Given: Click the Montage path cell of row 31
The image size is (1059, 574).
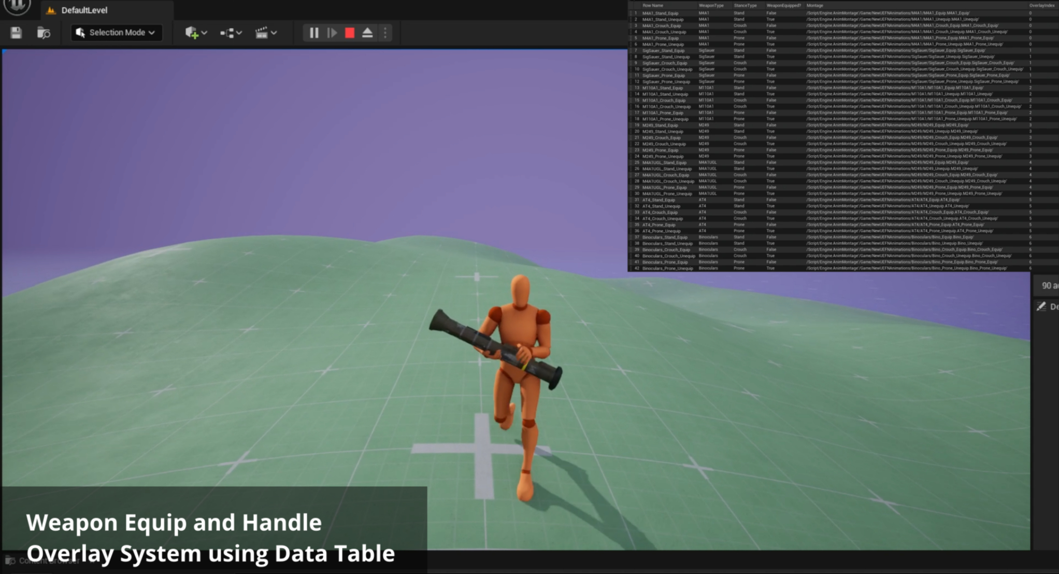Looking at the screenshot, I should pyautogui.click(x=883, y=200).
